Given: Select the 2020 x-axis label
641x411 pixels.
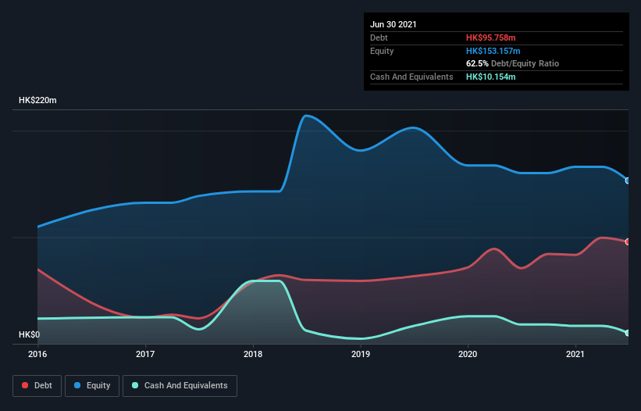Looking at the screenshot, I should [x=468, y=354].
